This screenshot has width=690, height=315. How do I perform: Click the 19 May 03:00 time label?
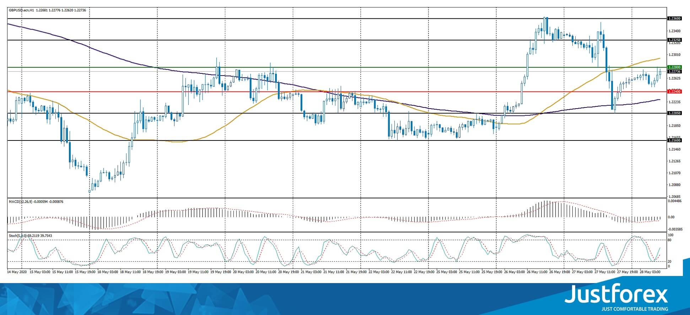click(176, 272)
